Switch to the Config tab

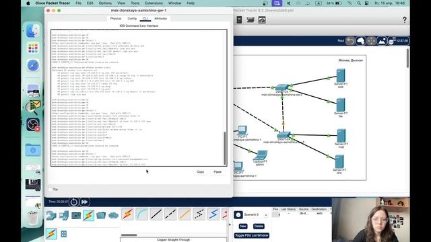coord(132,18)
